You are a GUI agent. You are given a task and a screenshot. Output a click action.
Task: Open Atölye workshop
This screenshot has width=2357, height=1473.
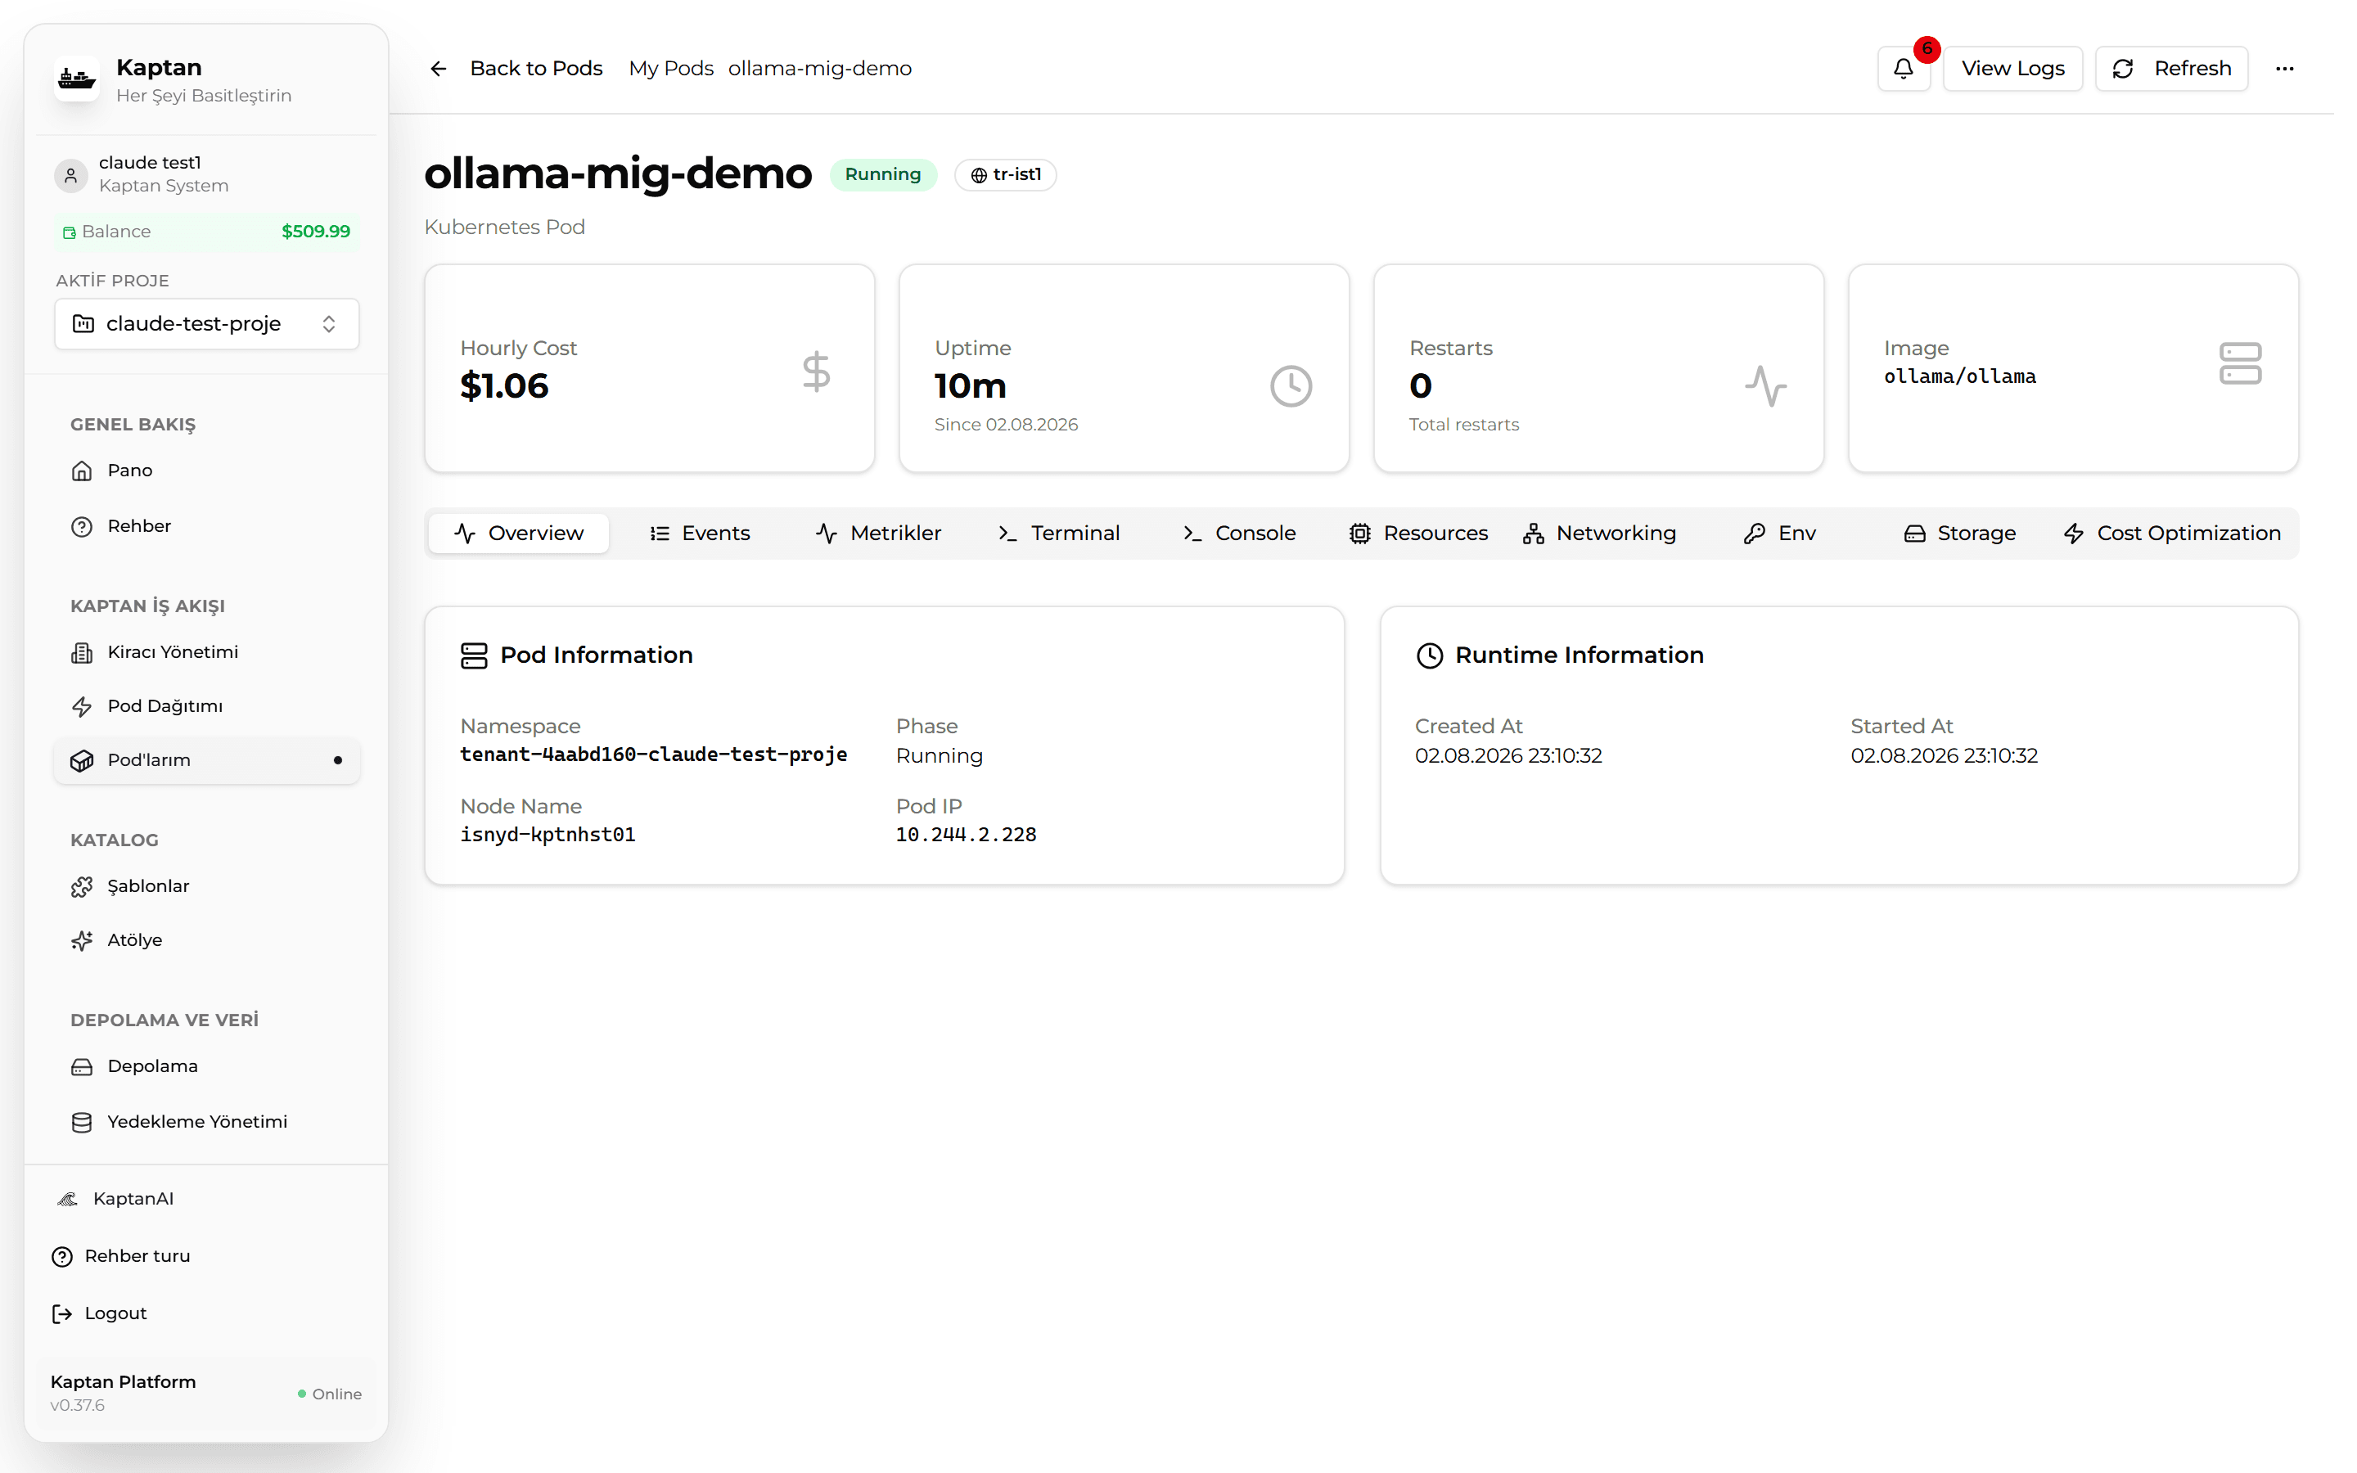click(x=206, y=940)
